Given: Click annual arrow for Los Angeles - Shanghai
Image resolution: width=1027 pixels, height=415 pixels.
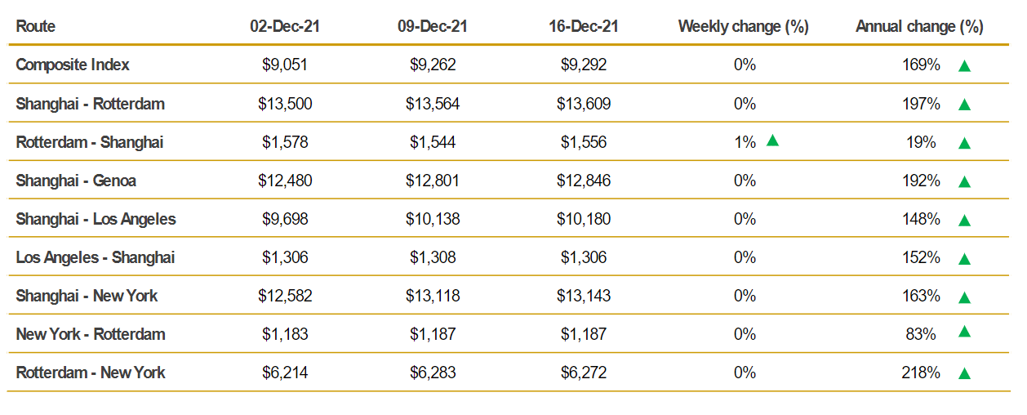Looking at the screenshot, I should (x=964, y=259).
